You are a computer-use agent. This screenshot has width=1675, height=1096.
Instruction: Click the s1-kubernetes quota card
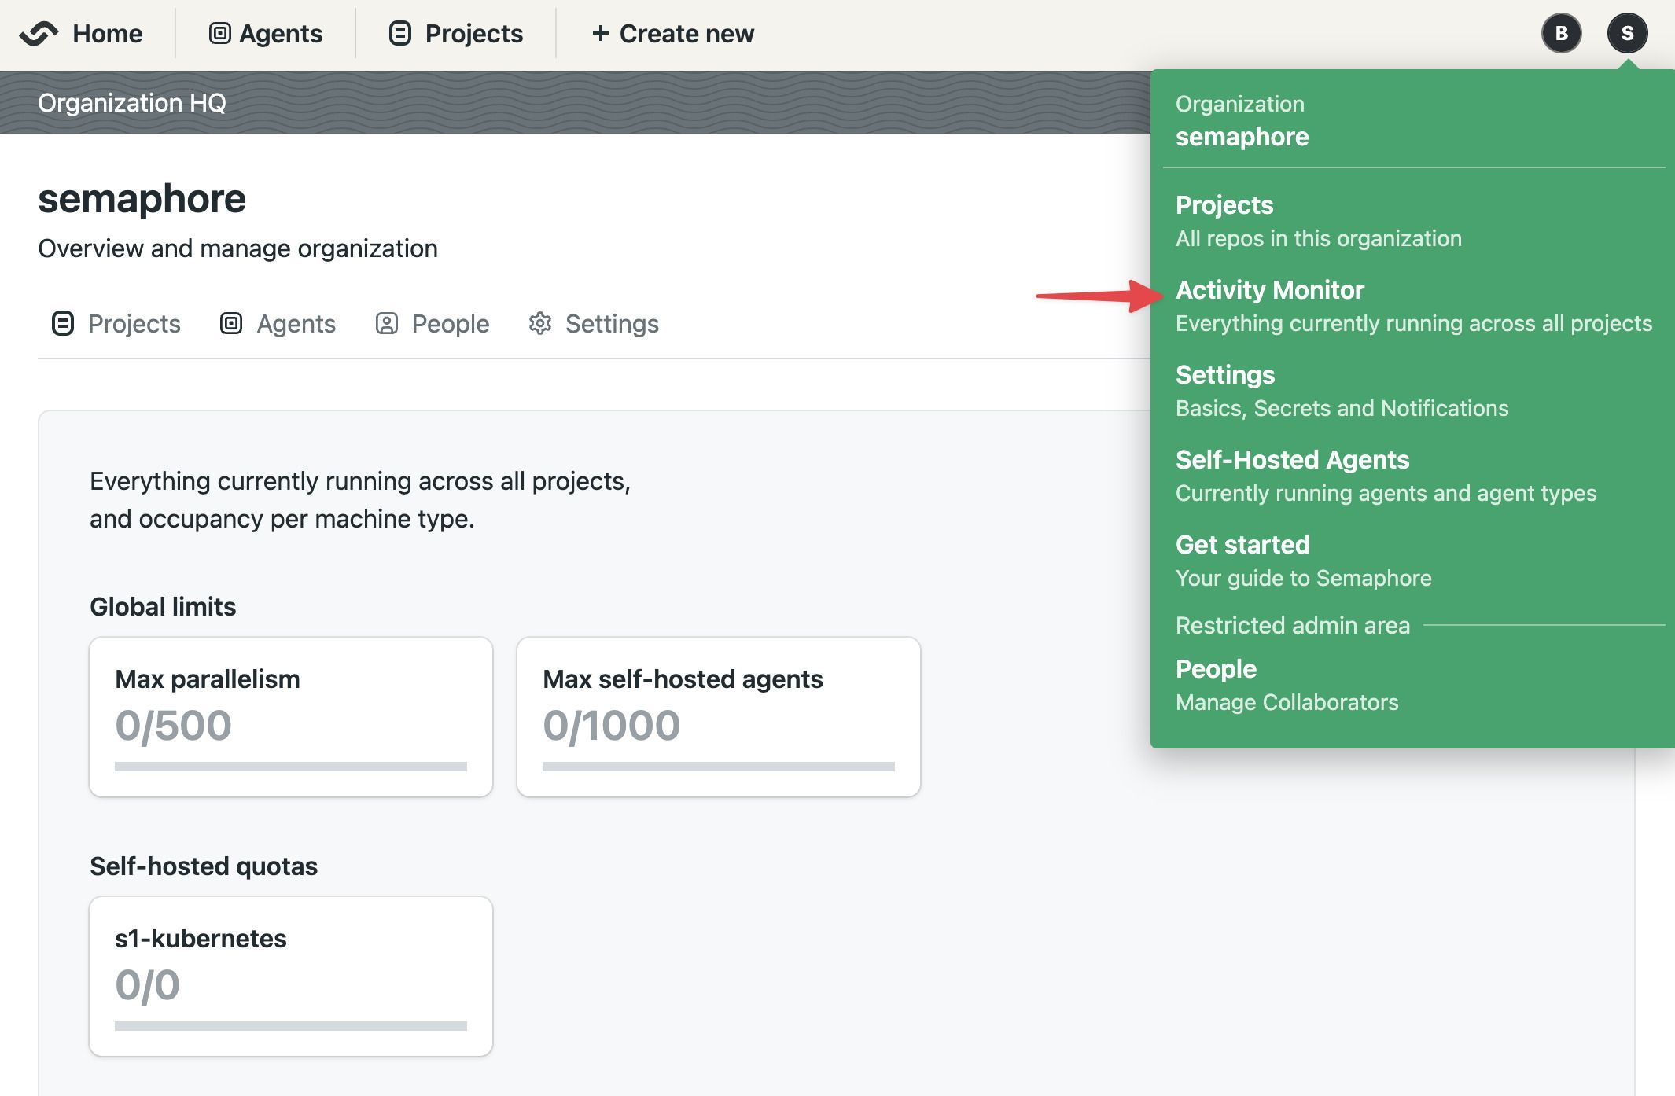[291, 976]
